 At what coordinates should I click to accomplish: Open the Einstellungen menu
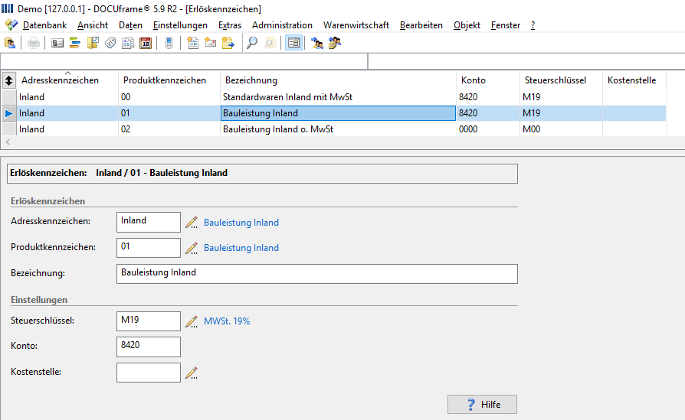(180, 25)
